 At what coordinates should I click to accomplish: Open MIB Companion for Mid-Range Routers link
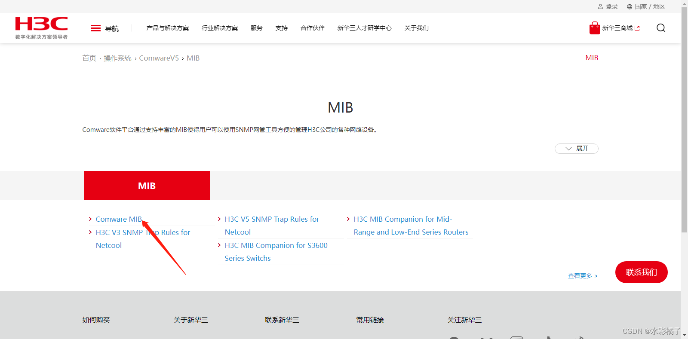point(411,226)
